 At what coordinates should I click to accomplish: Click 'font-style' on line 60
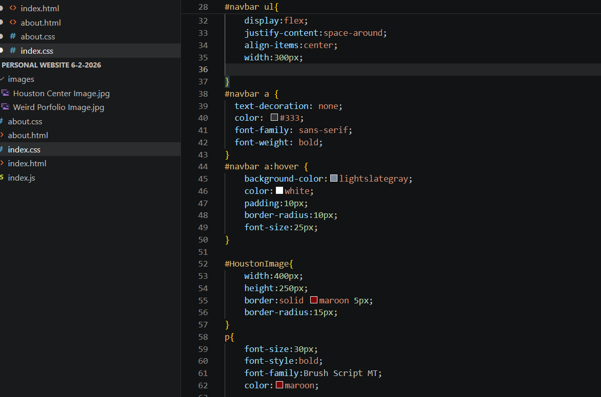pyautogui.click(x=269, y=361)
